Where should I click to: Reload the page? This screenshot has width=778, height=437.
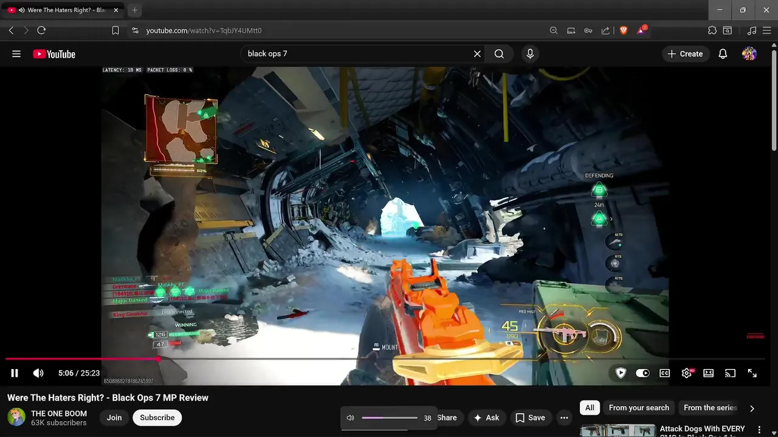(x=41, y=30)
